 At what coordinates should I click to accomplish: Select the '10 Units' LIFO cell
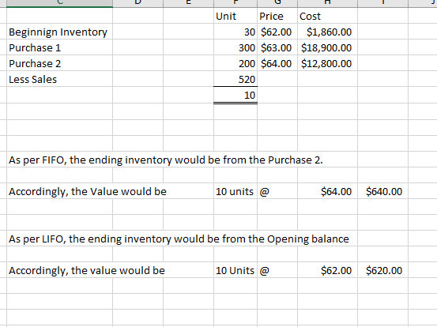[235, 270]
